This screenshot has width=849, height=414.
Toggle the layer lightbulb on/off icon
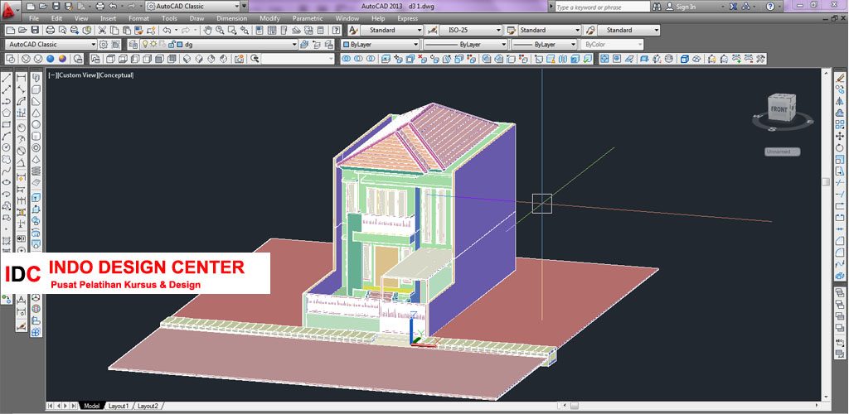coord(144,45)
